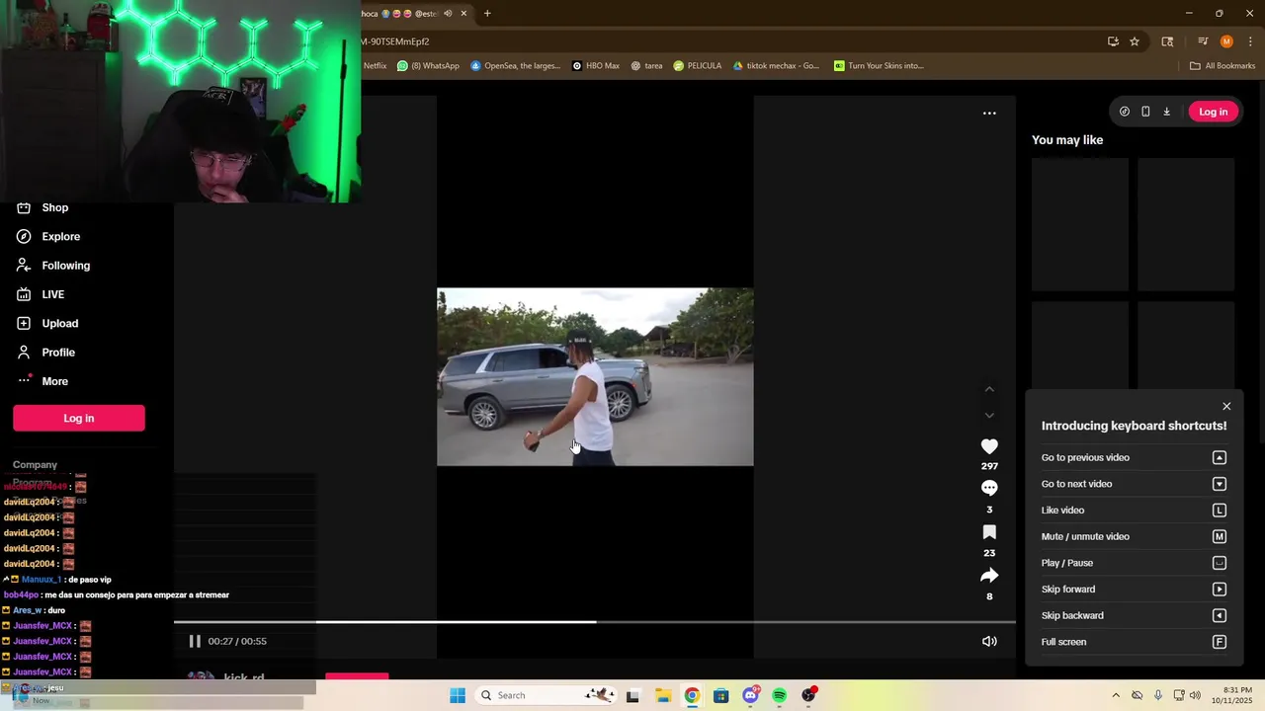Open the tarea bookmark

[x=646, y=66]
